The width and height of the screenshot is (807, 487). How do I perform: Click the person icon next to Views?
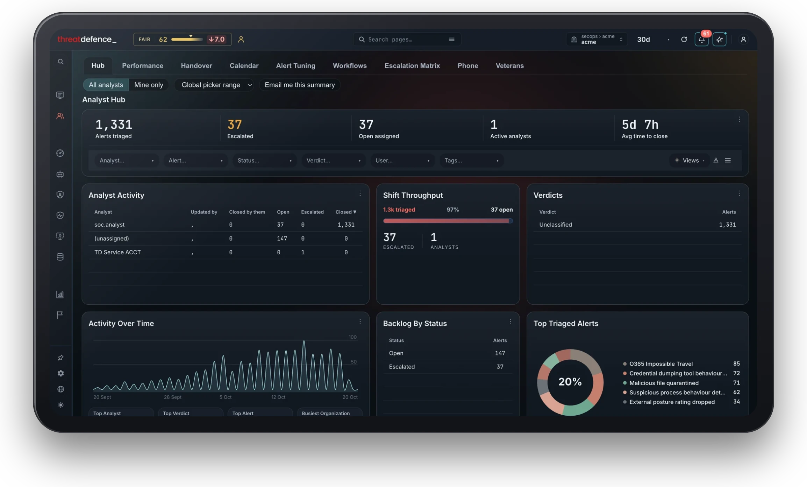(716, 160)
